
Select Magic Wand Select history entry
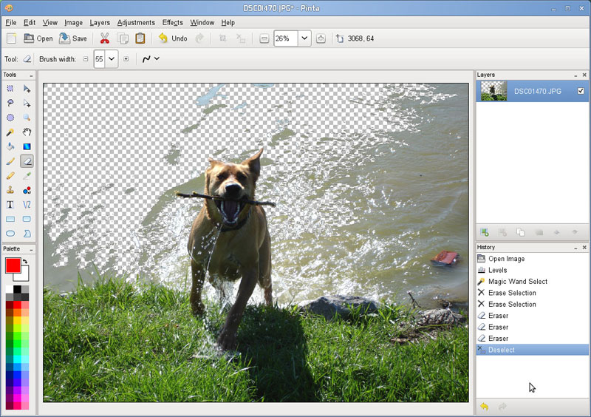coord(517,282)
